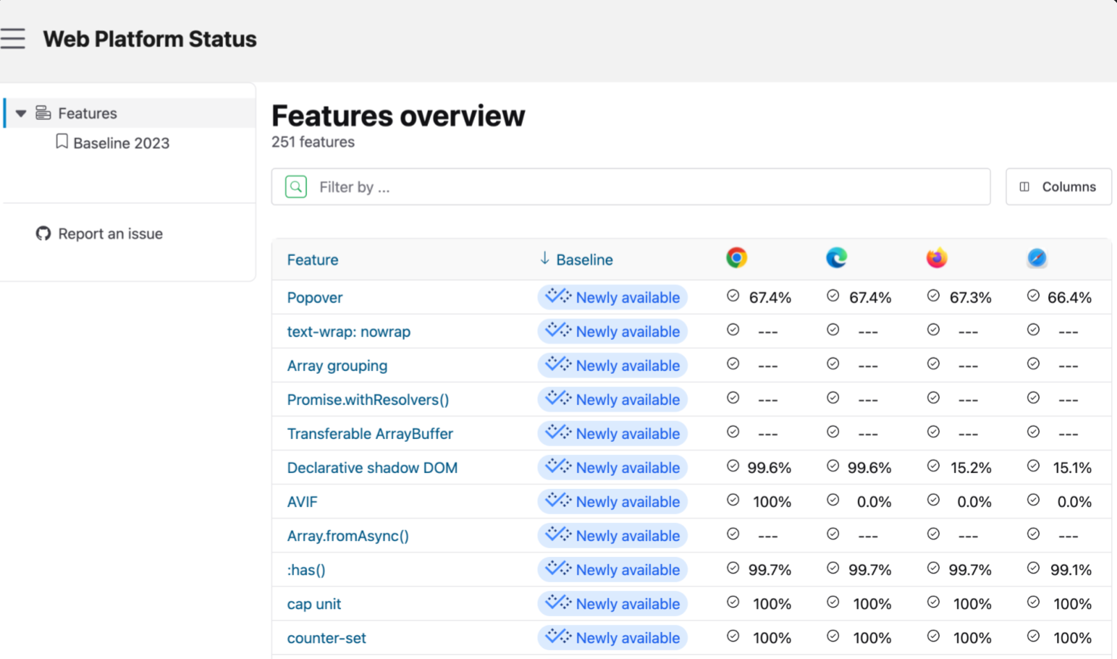This screenshot has height=659, width=1117.
Task: Open the Columns selector
Action: pyautogui.click(x=1058, y=186)
